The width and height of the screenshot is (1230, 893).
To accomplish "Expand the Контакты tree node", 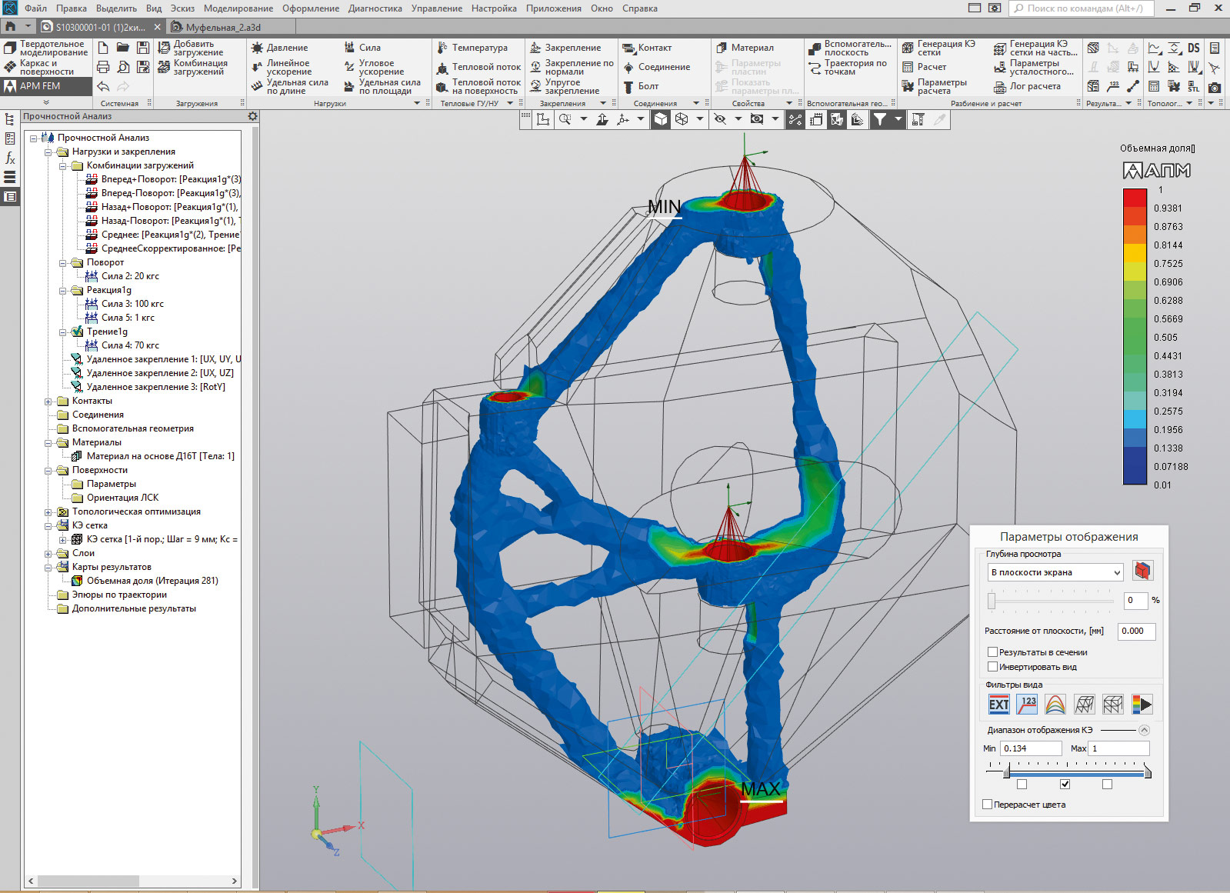I will pyautogui.click(x=48, y=401).
